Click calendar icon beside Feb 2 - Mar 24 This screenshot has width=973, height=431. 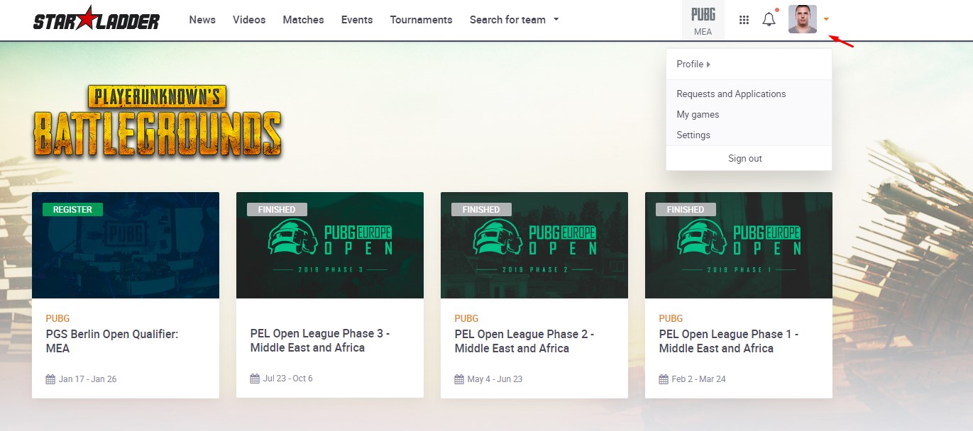coord(664,379)
